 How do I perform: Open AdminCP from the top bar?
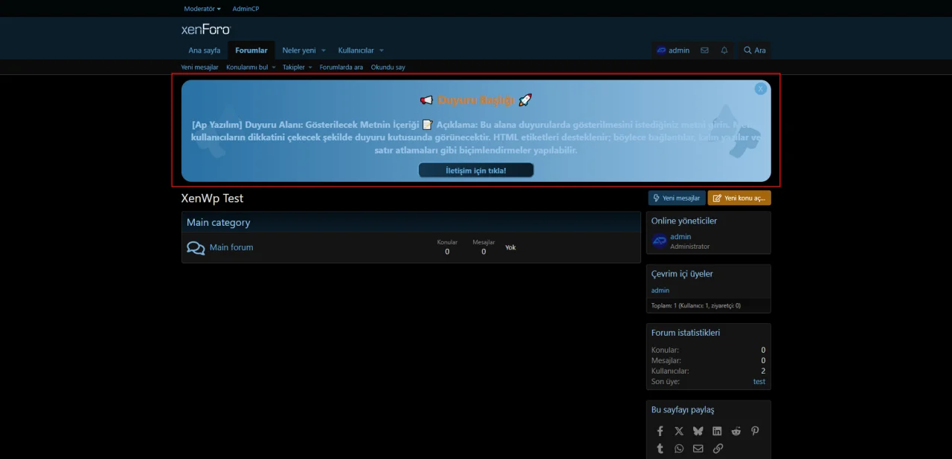(x=245, y=8)
